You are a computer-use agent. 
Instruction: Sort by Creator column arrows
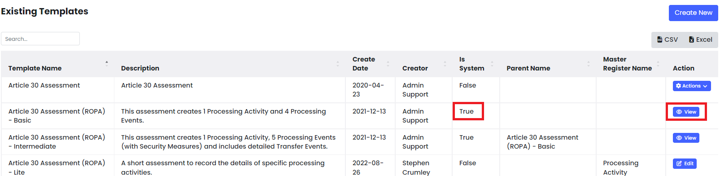445,64
